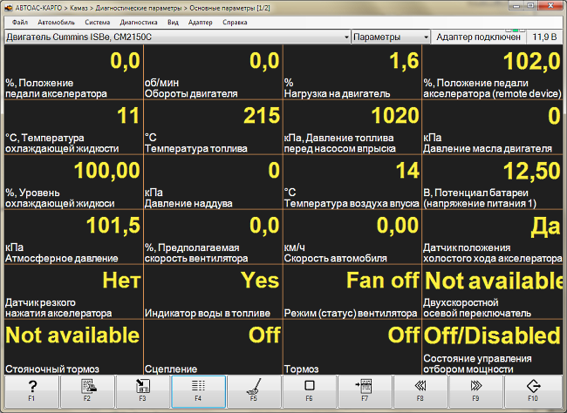Go to next page with F9 arrows
The image size is (567, 413).
(476, 389)
